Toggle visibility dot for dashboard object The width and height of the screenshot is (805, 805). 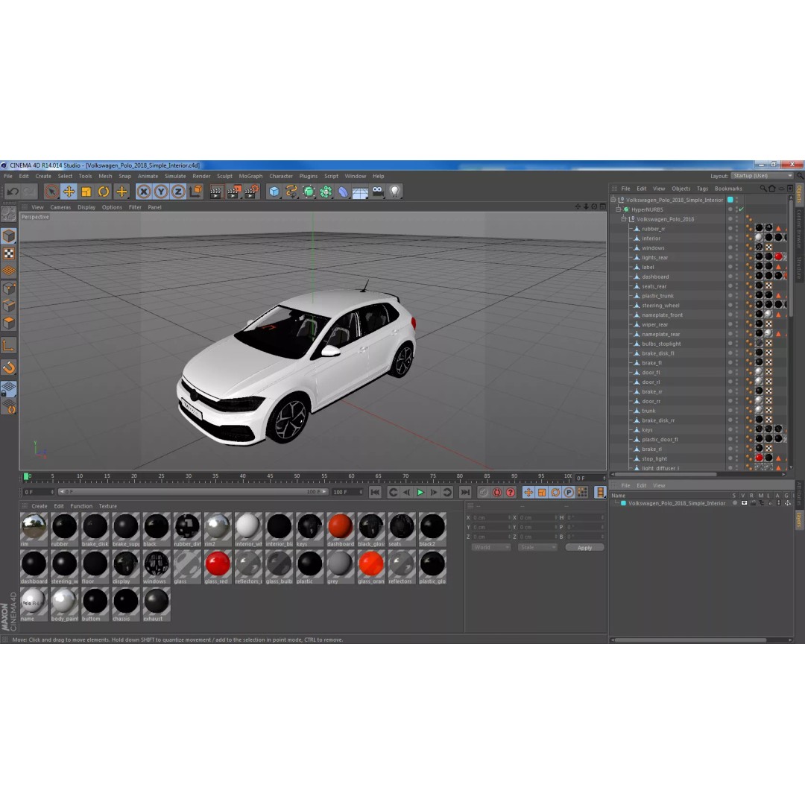pos(730,275)
